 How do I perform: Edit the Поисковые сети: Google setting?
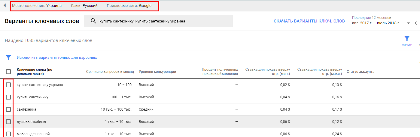[x=129, y=6]
